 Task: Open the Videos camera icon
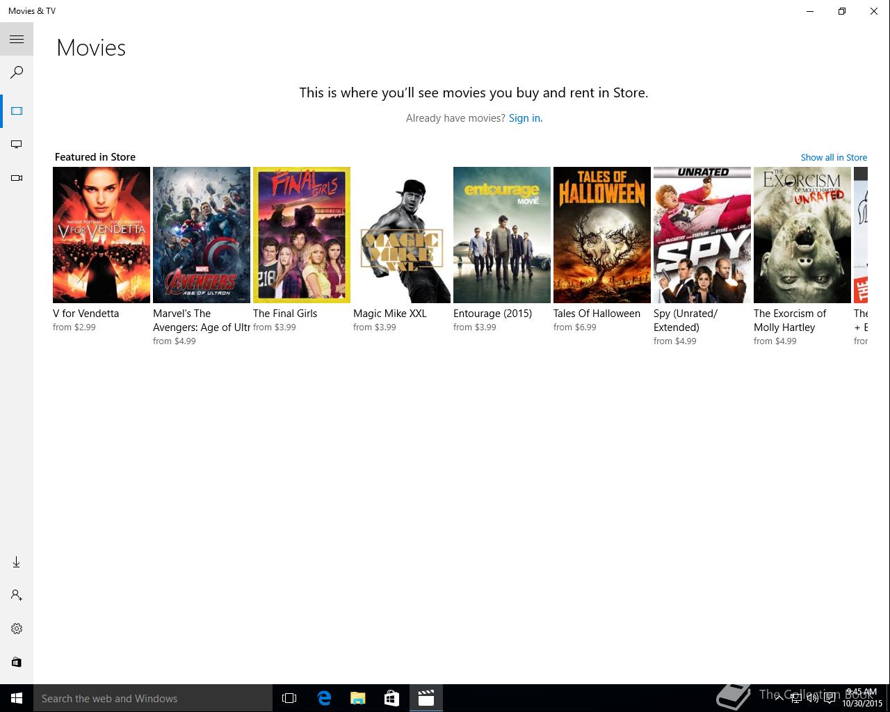click(17, 178)
